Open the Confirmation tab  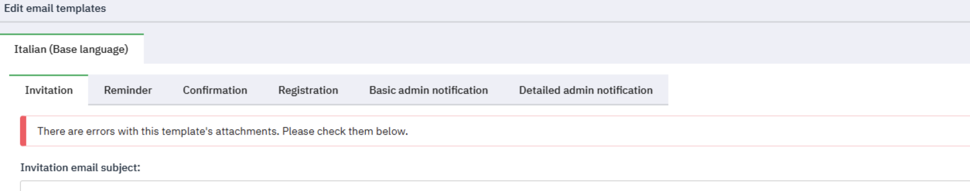215,90
